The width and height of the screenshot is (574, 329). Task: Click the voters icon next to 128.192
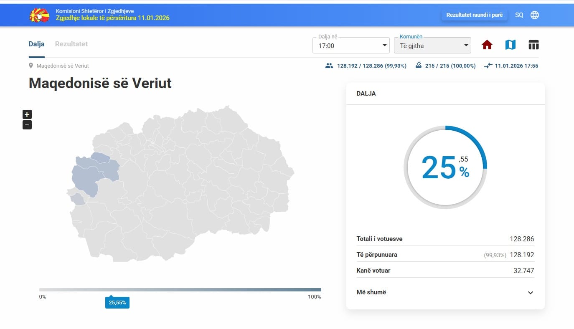tap(330, 65)
